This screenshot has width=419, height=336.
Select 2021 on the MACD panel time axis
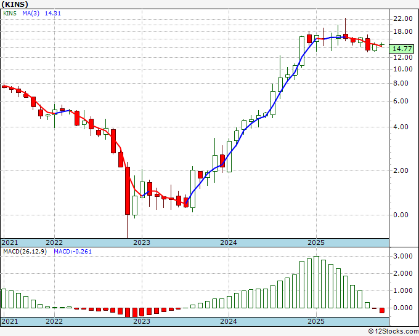(x=10, y=321)
